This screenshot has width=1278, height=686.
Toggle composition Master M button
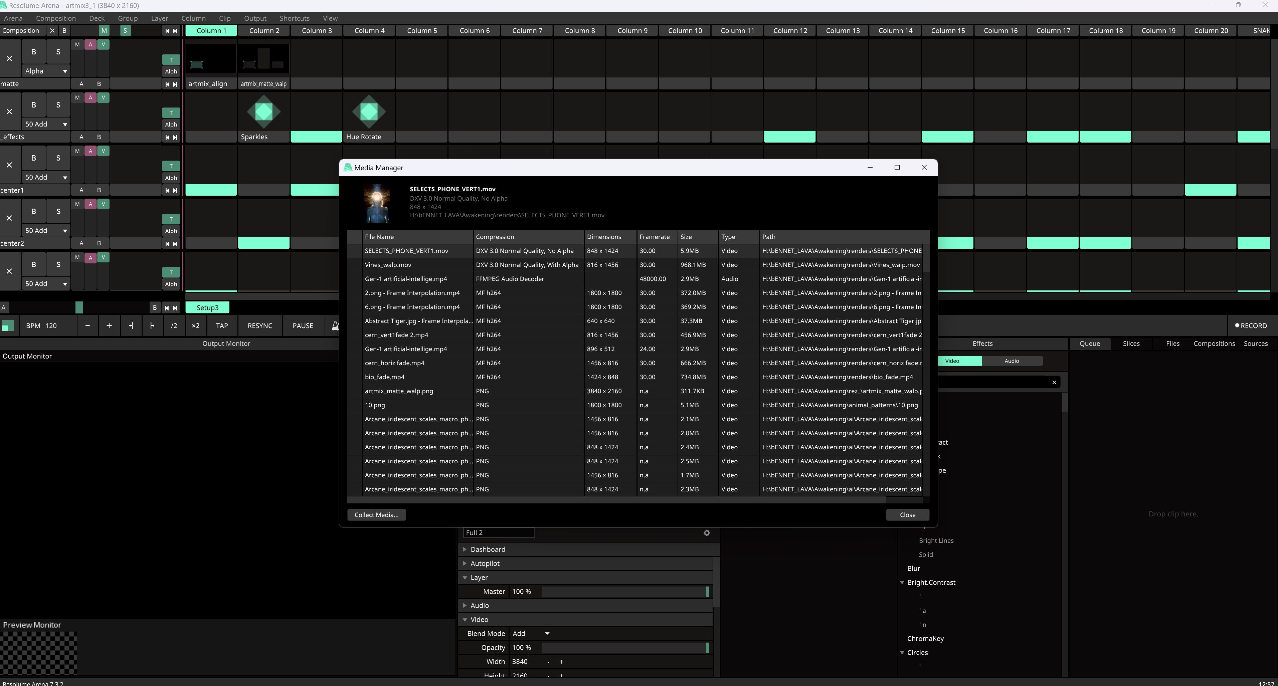[x=104, y=31]
